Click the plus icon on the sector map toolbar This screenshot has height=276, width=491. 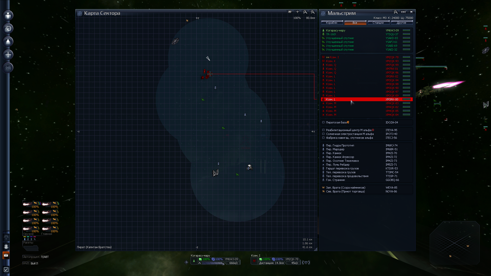pyautogui.click(x=297, y=12)
